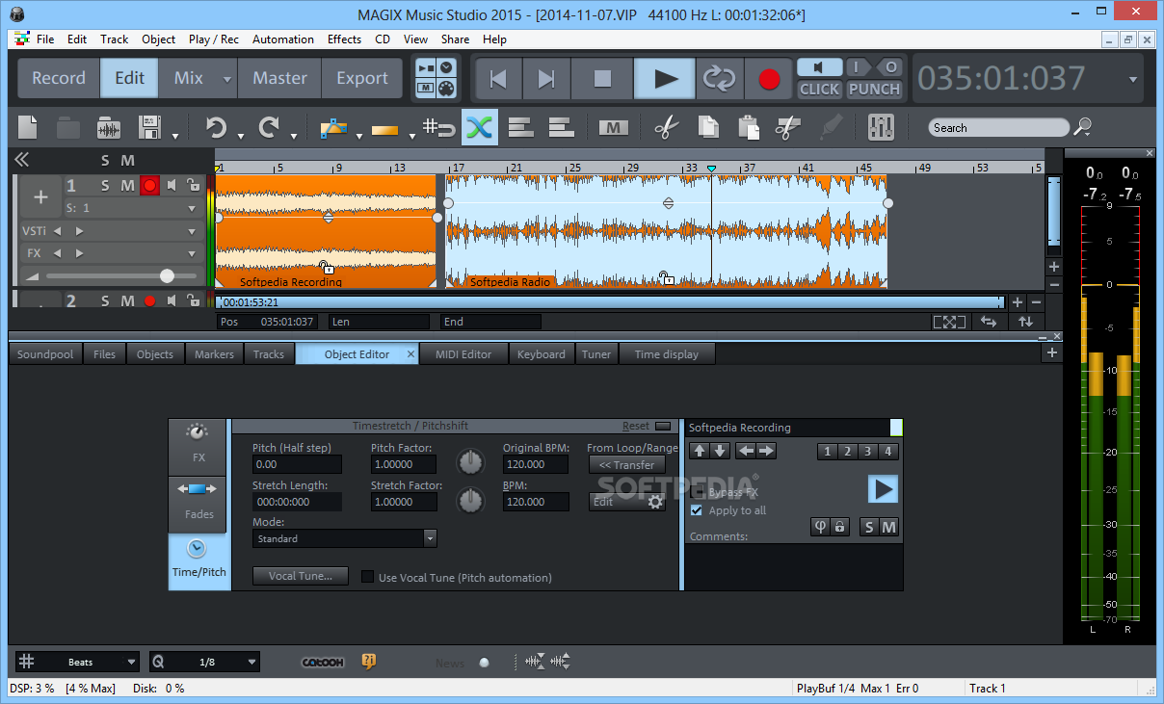
Task: Select the automation curve drawing tool
Action: [332, 127]
